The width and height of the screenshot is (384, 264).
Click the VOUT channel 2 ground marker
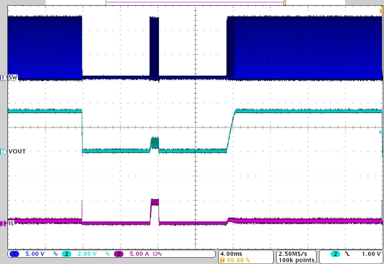click(x=3, y=152)
